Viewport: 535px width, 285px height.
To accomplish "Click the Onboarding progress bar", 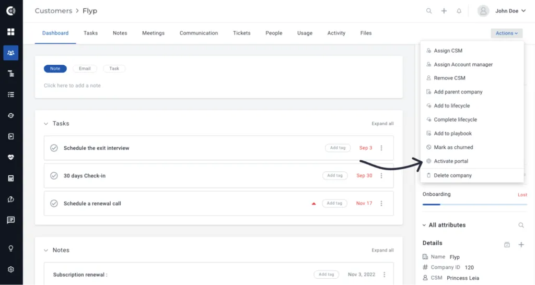I will coord(474,205).
